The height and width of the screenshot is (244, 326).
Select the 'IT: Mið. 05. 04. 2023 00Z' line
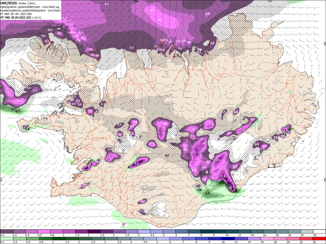[x=16, y=14]
